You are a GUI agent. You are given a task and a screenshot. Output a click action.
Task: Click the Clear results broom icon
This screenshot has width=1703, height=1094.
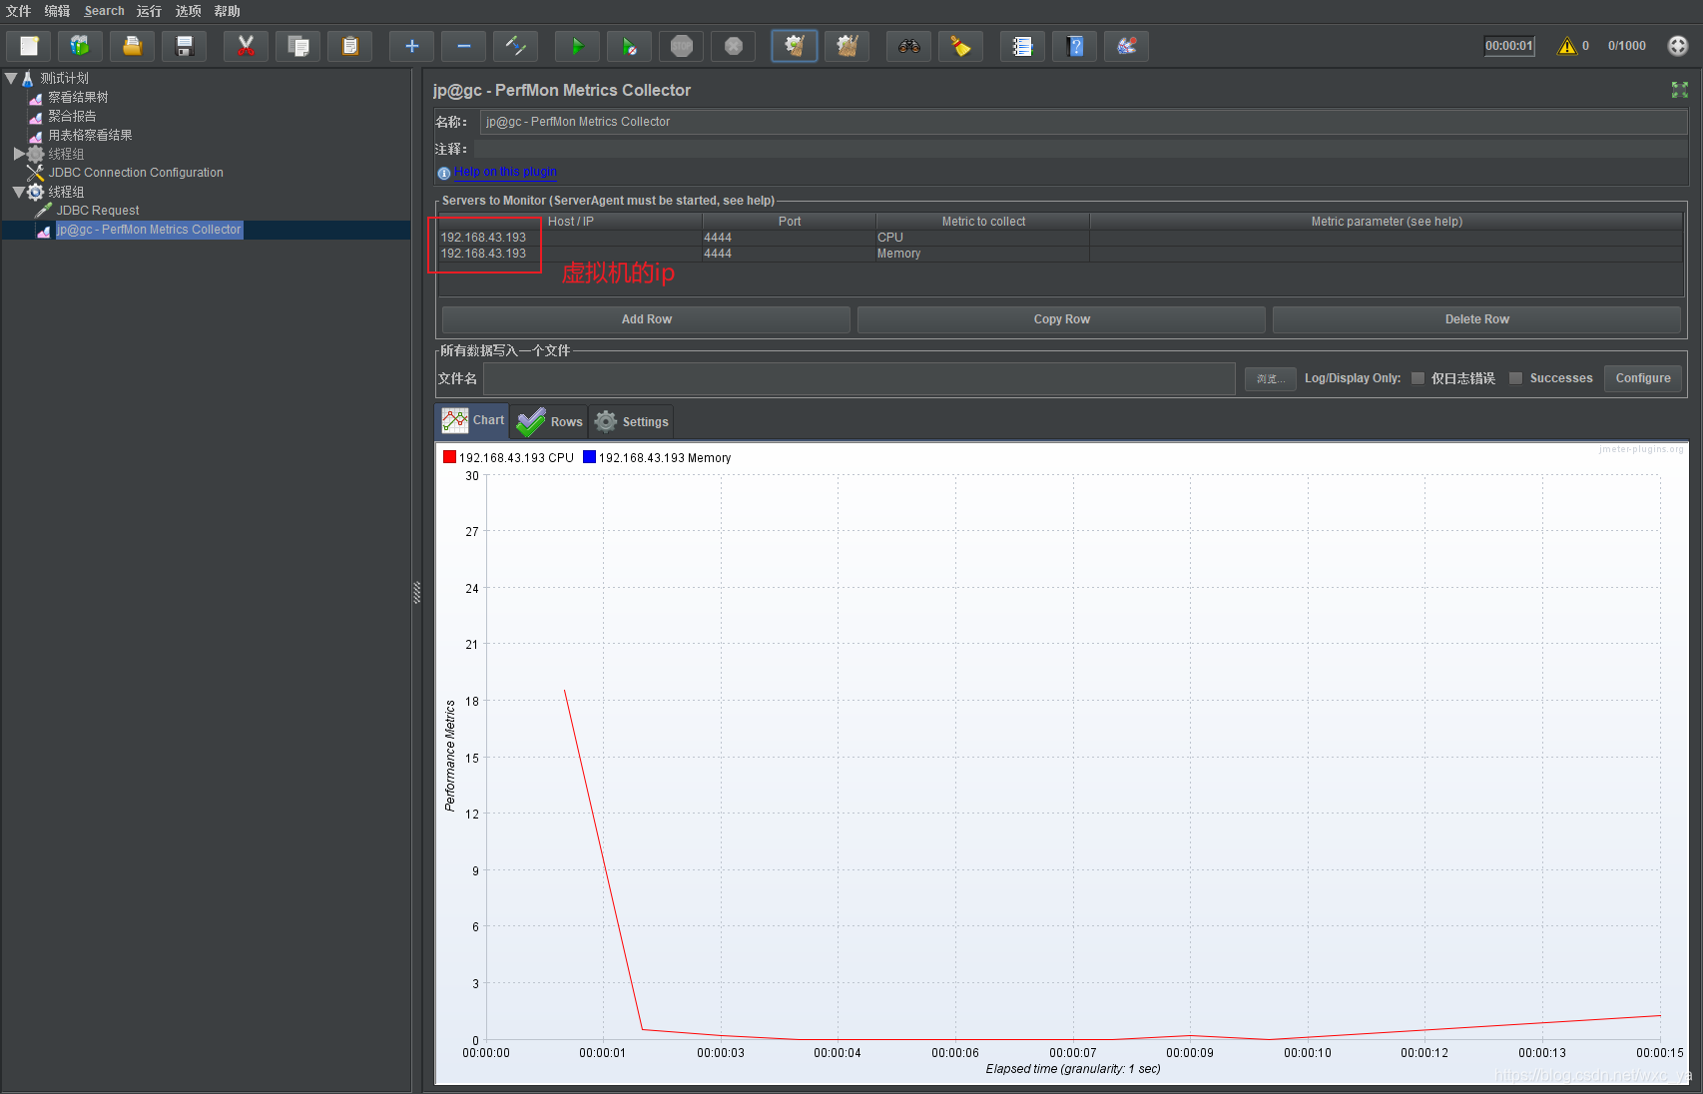point(795,46)
